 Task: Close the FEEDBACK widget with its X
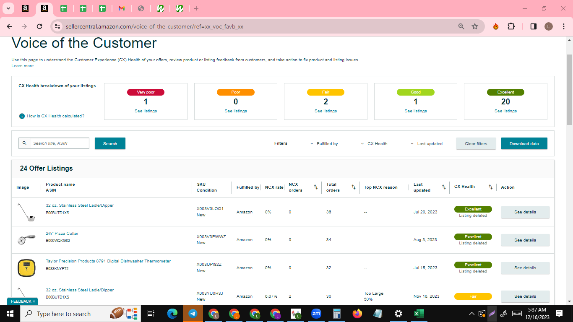coord(34,301)
